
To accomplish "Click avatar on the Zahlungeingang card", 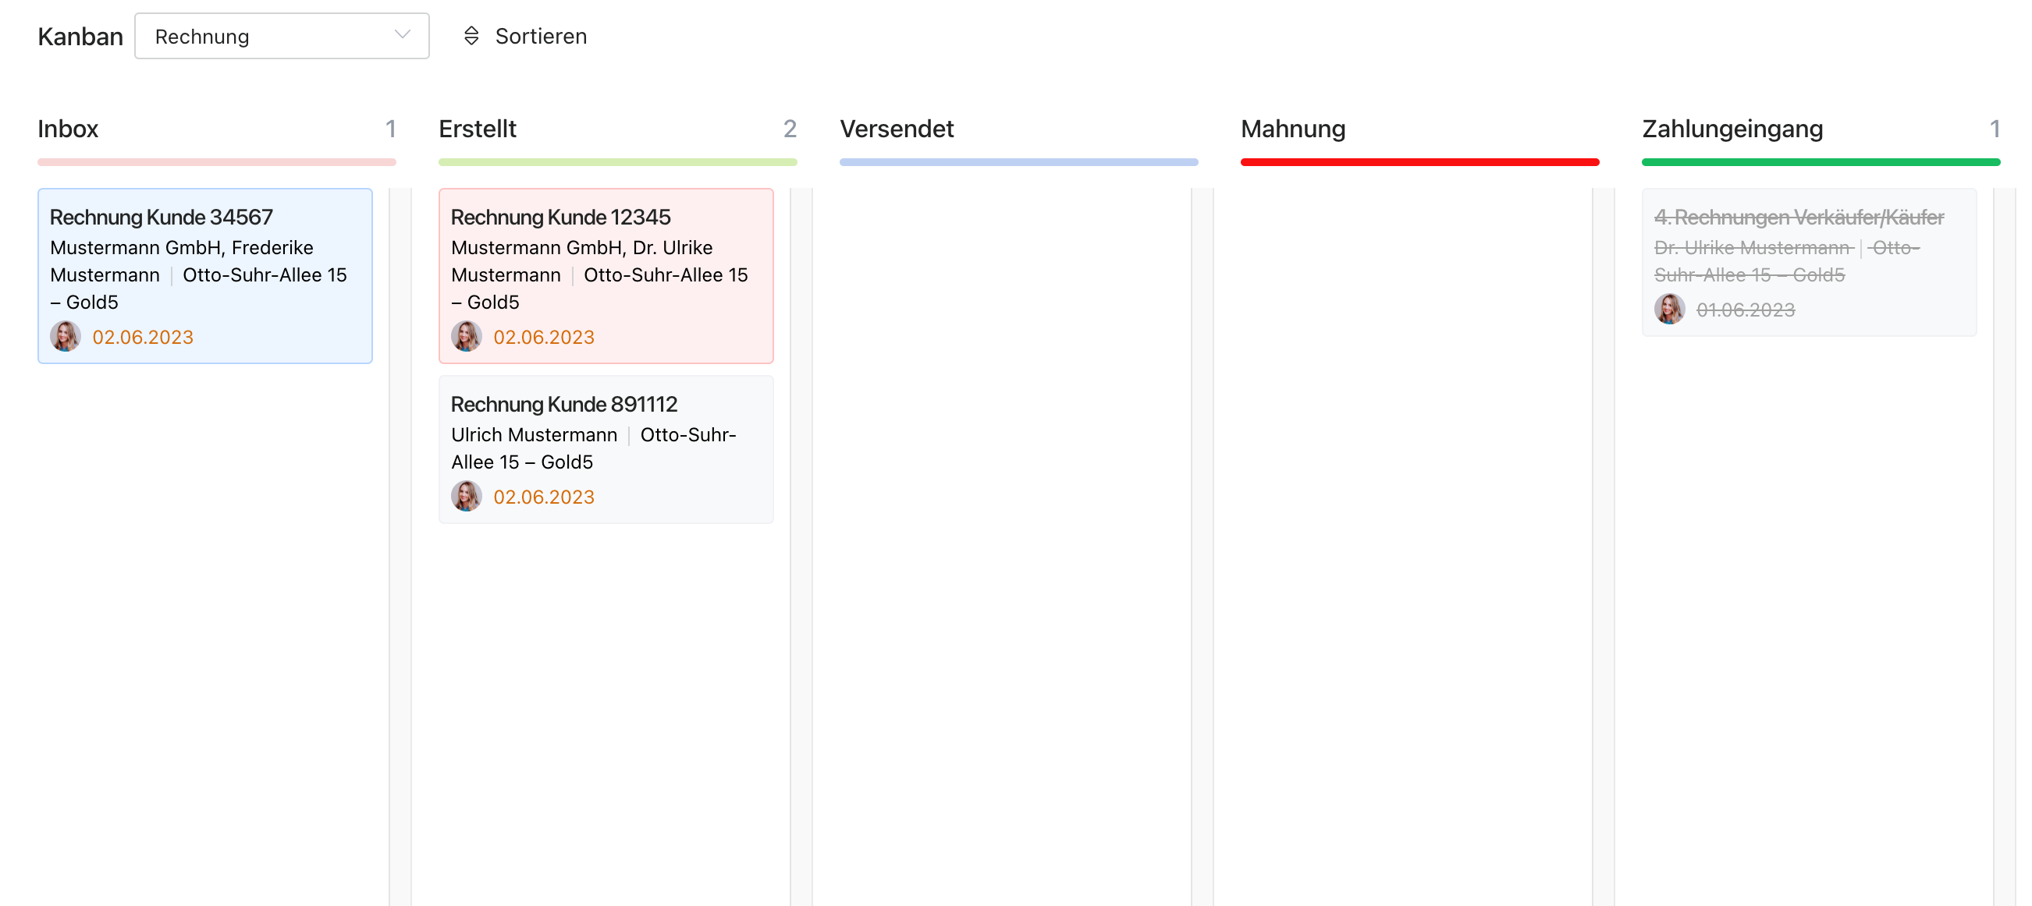I will pos(1669,310).
